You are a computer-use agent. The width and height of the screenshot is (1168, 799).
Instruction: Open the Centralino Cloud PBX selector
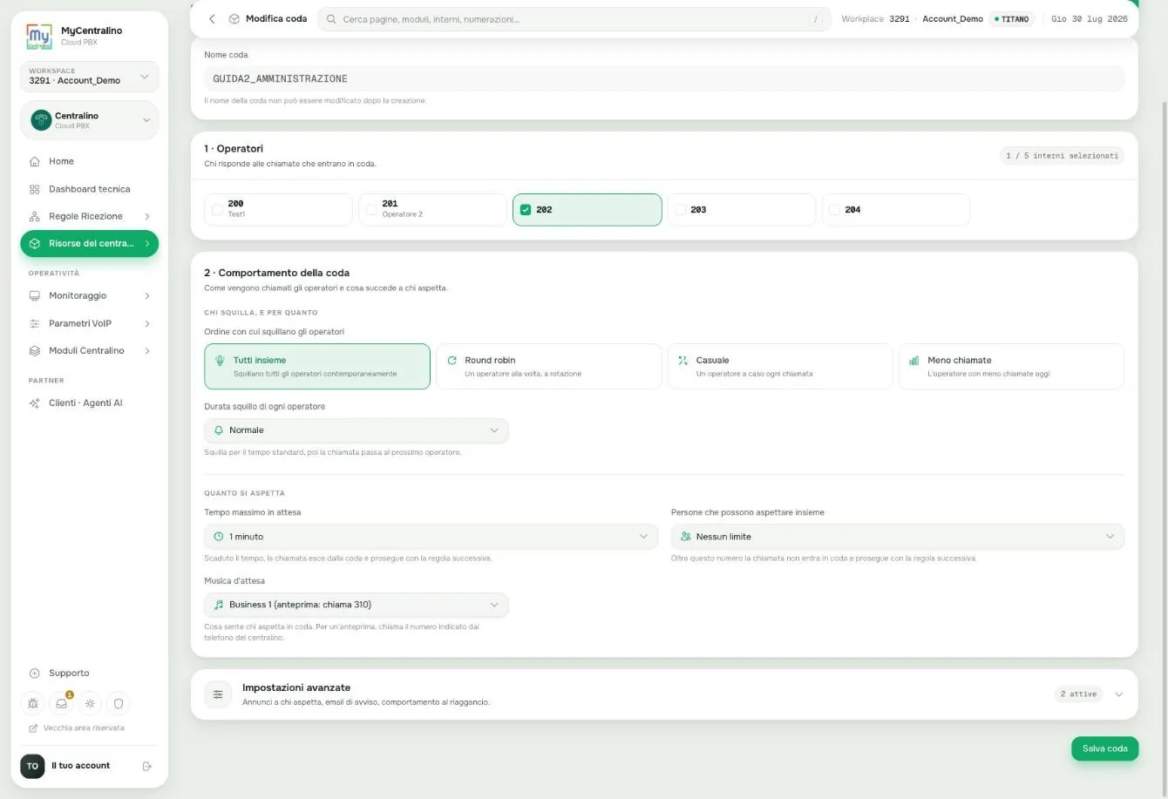tap(90, 120)
